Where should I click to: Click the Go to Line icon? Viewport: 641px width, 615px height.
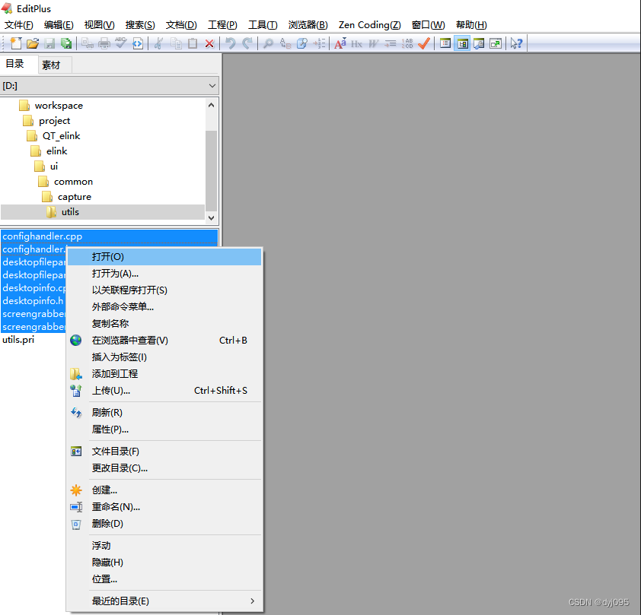(319, 43)
